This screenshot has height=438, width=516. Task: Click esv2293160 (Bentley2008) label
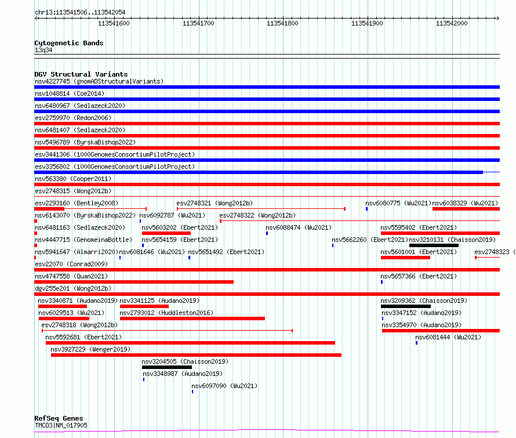point(77,203)
